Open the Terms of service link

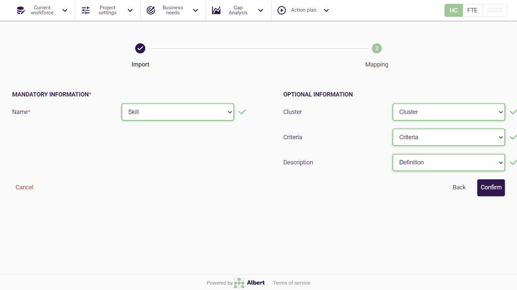click(292, 283)
